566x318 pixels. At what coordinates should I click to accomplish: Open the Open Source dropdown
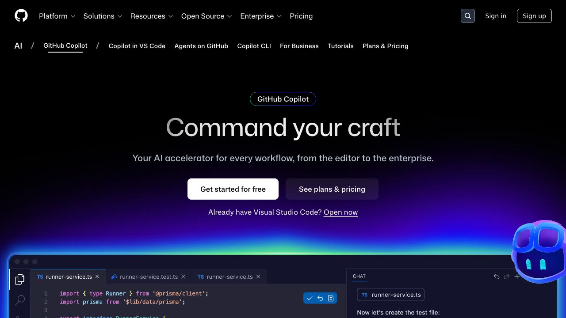click(x=206, y=16)
